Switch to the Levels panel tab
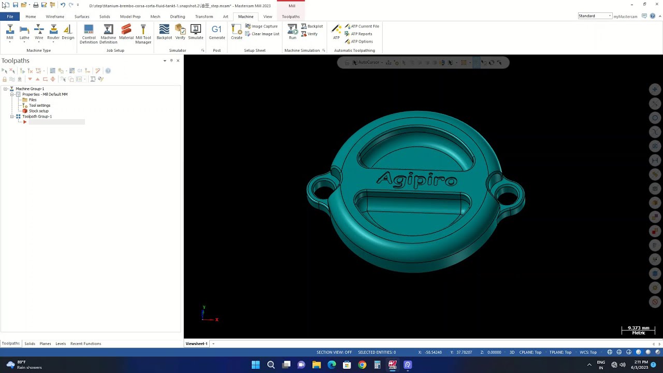This screenshot has height=373, width=663. click(61, 343)
